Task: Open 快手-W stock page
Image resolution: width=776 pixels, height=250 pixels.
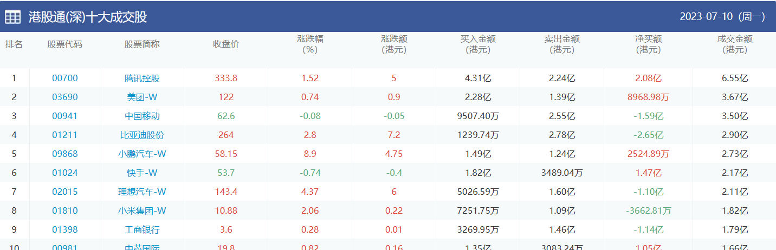Action: click(142, 173)
